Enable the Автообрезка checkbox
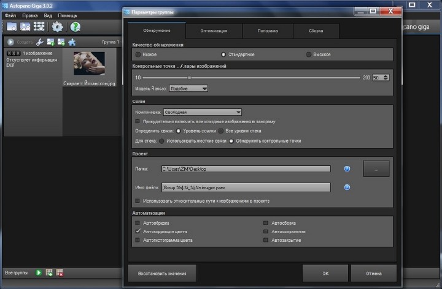The height and width of the screenshot is (289, 442). pyautogui.click(x=138, y=223)
